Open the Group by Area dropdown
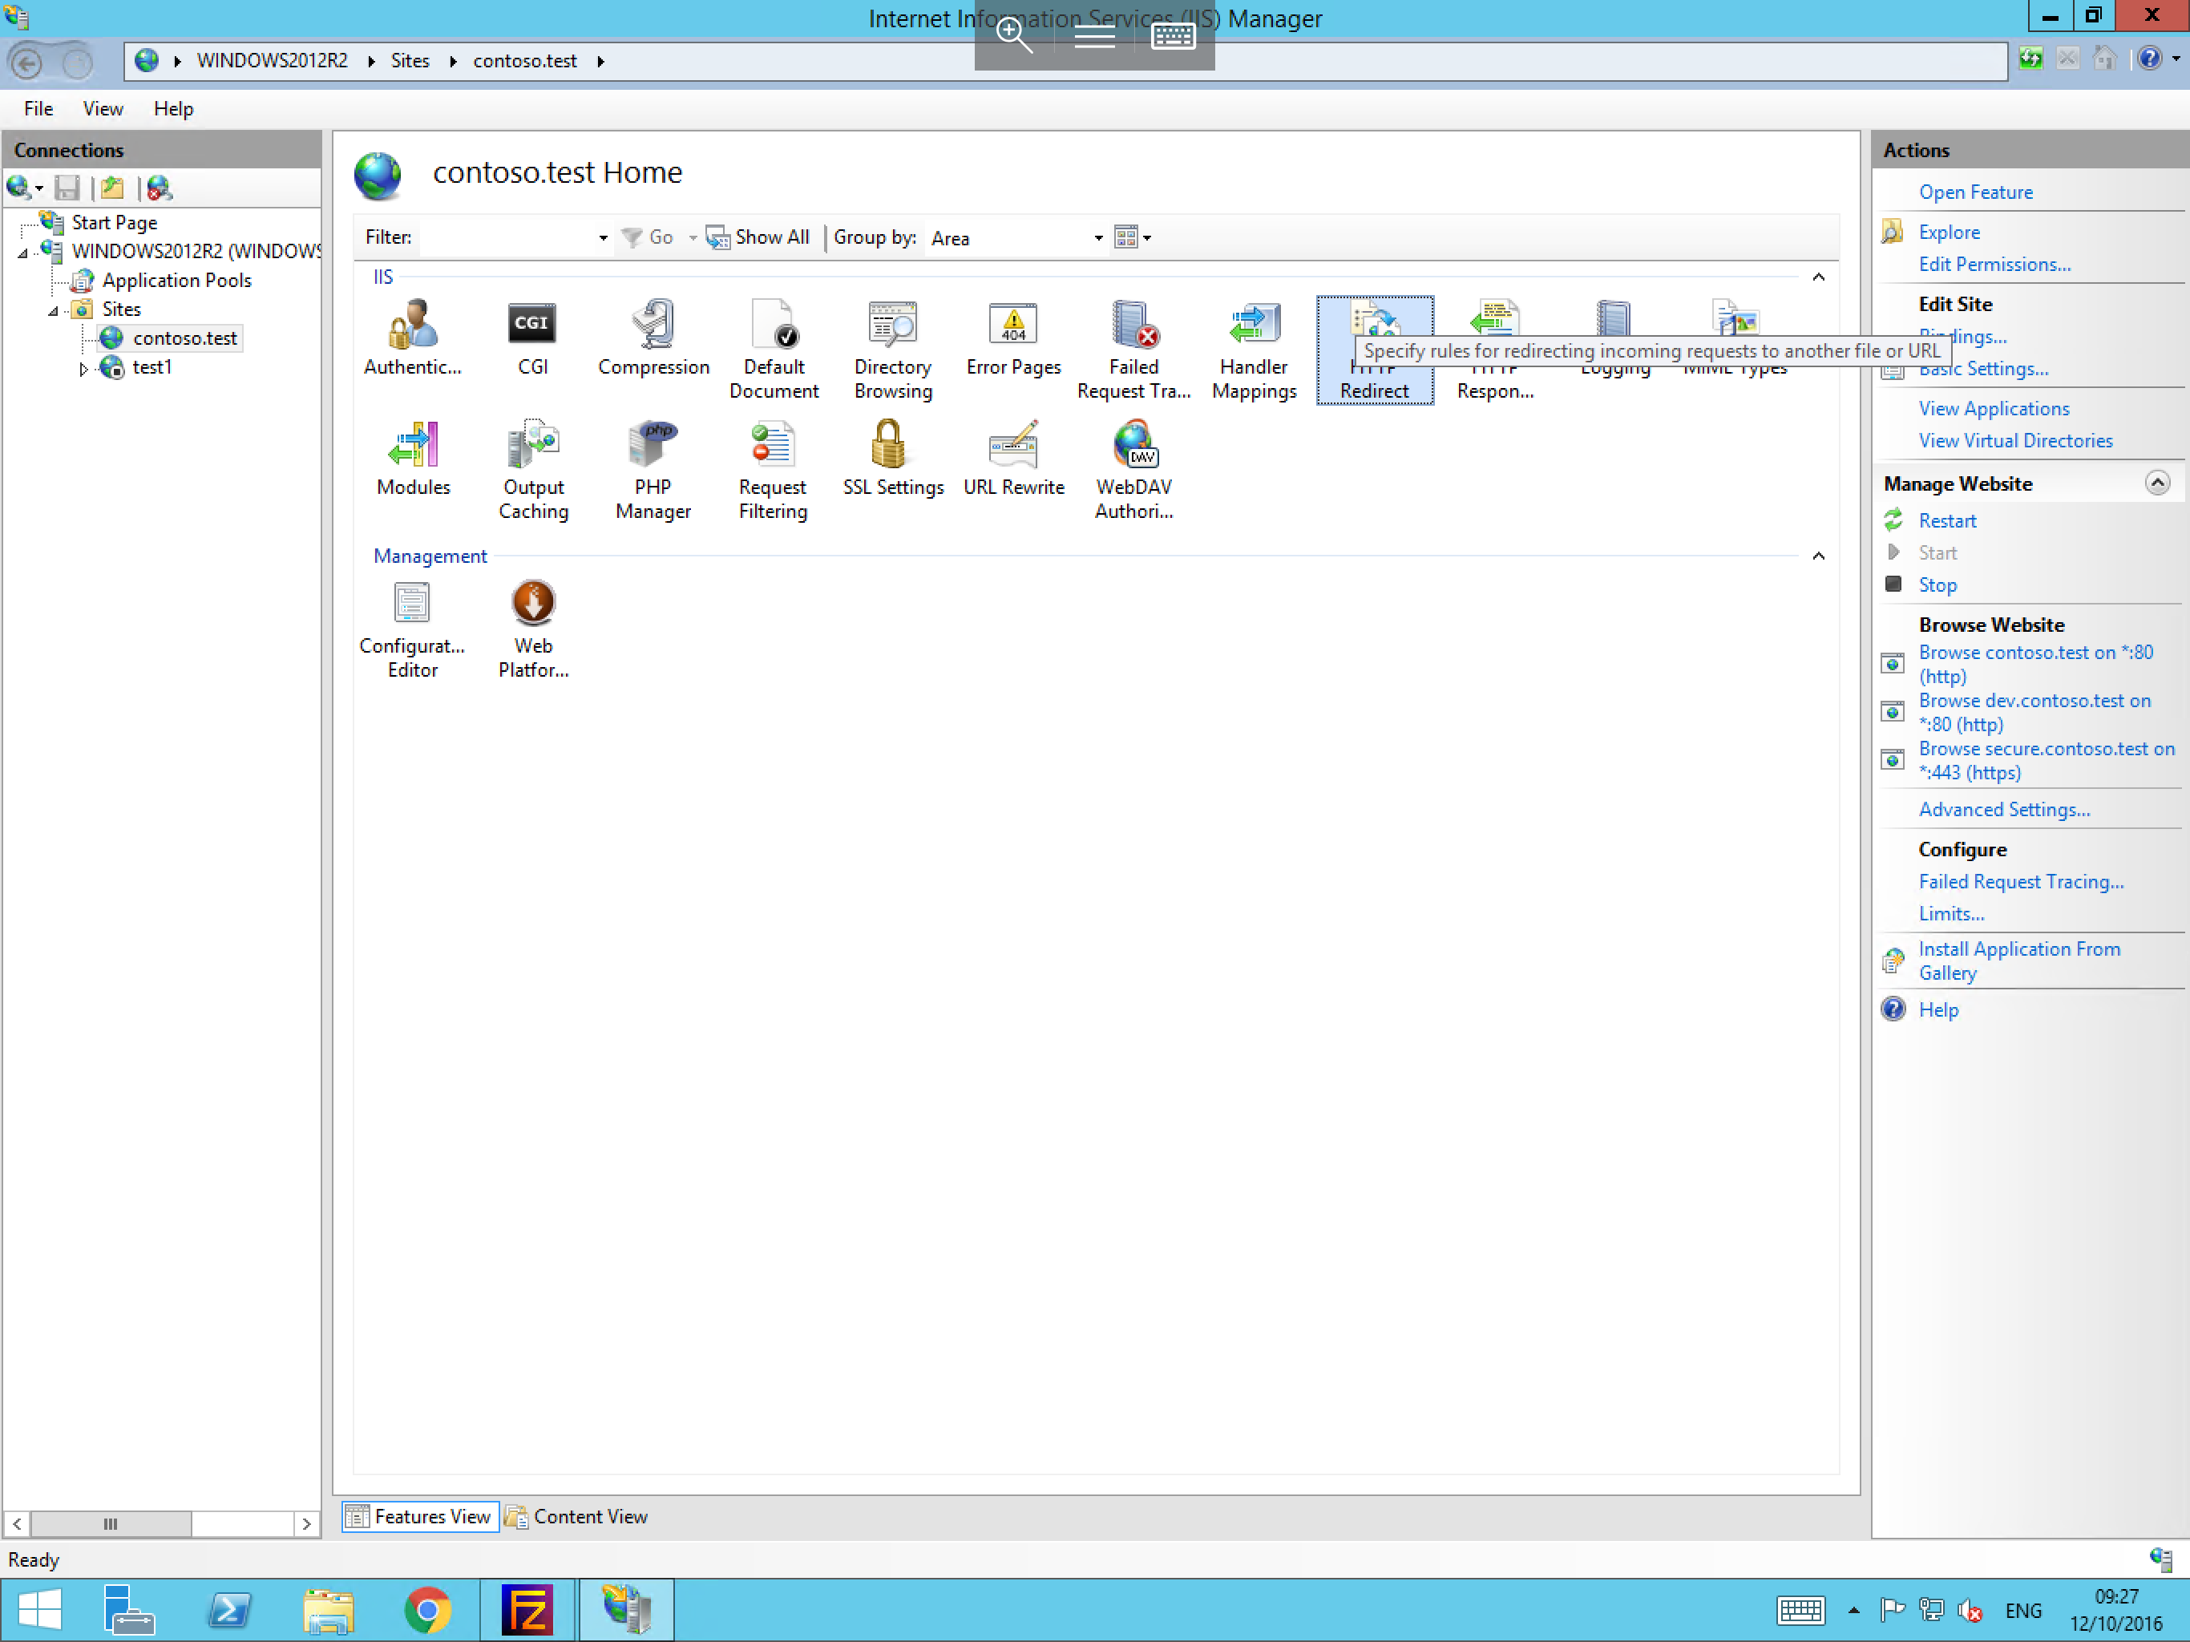The image size is (2190, 1642). [1098, 237]
